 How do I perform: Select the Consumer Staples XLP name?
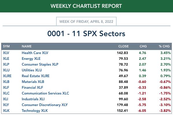40,64
